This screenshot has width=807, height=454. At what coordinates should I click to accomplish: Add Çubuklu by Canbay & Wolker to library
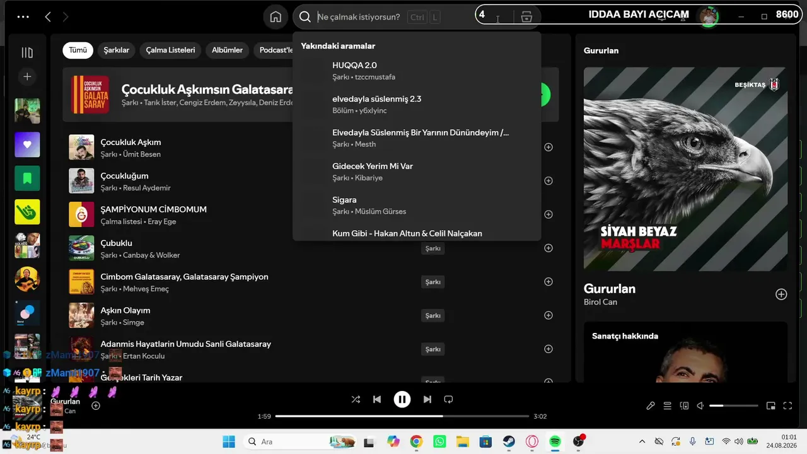(x=549, y=248)
